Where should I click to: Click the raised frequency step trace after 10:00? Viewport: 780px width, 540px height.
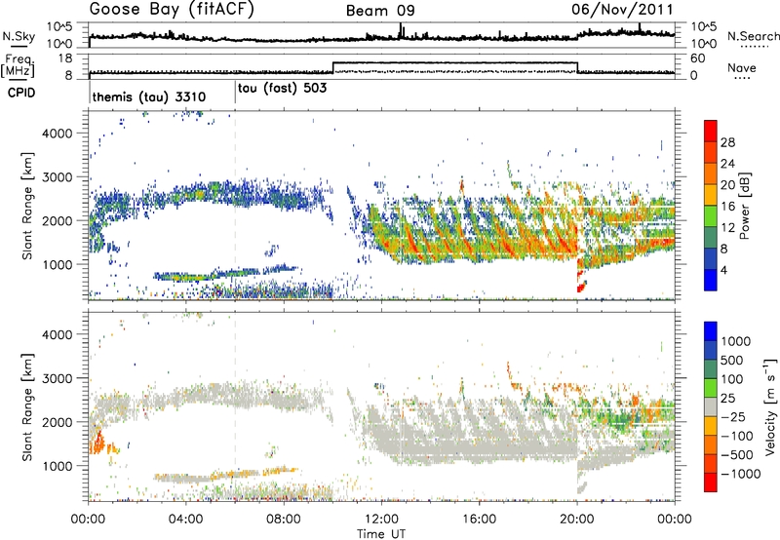click(x=455, y=62)
